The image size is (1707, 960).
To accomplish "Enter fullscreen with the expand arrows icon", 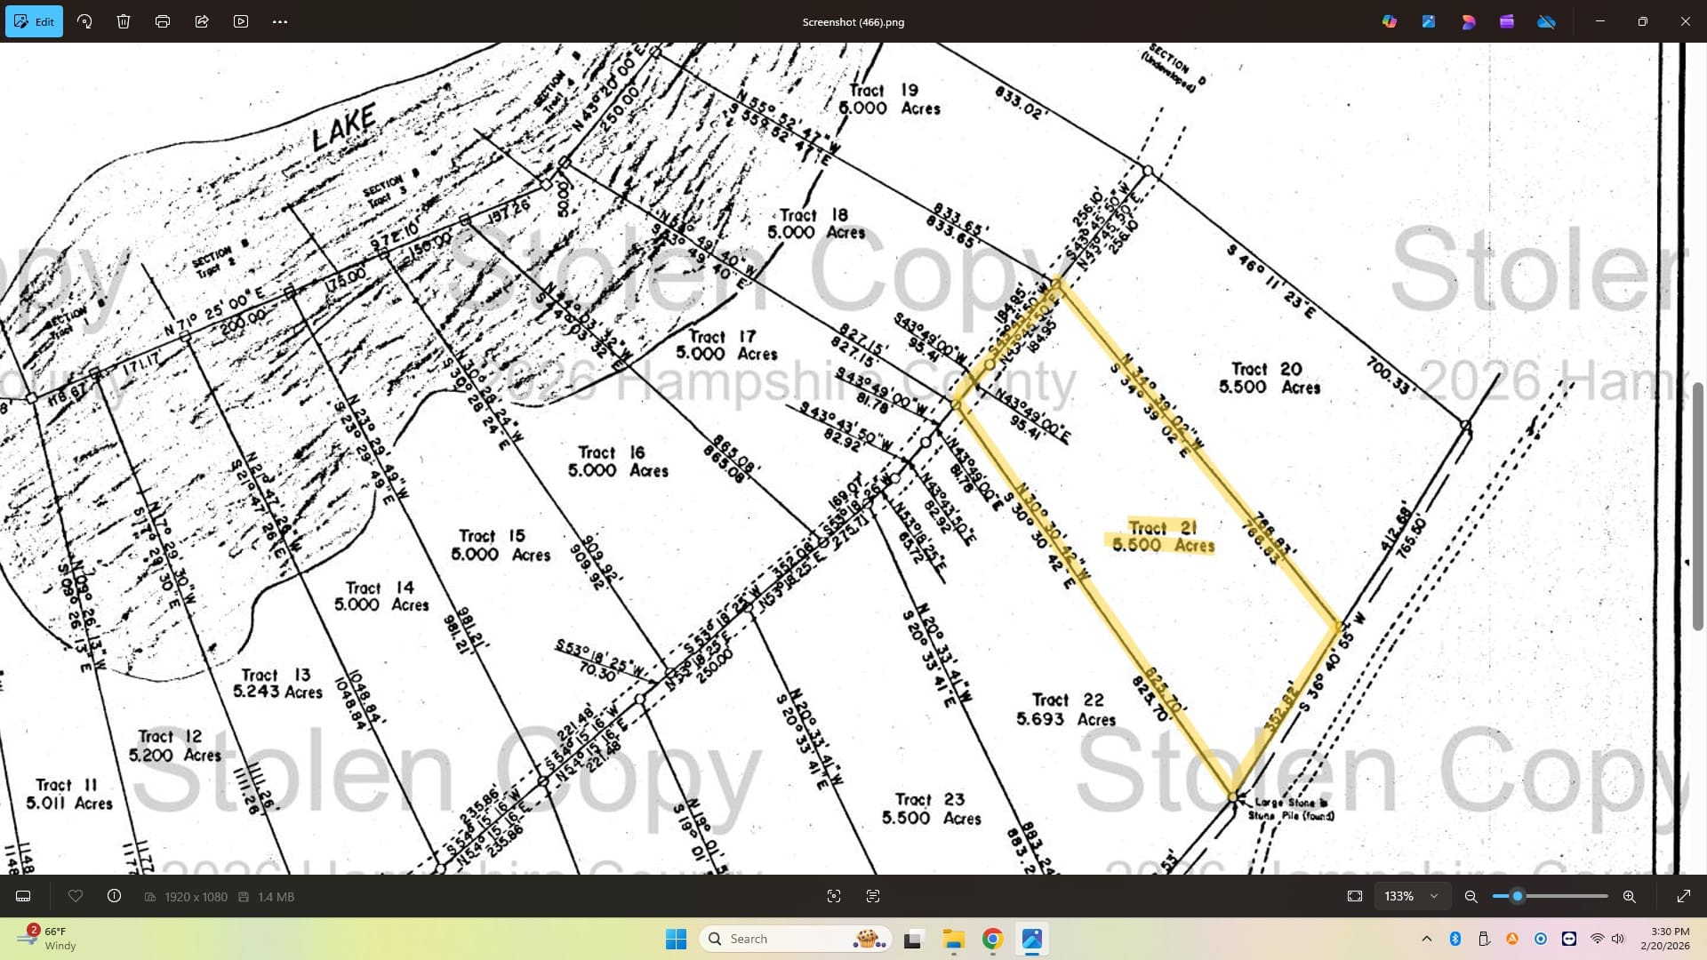I will click(1683, 896).
